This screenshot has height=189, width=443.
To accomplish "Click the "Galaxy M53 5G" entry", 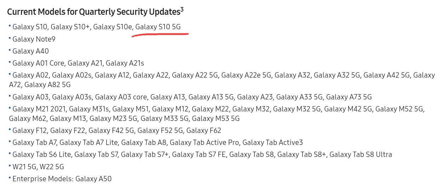I will click(216, 119).
